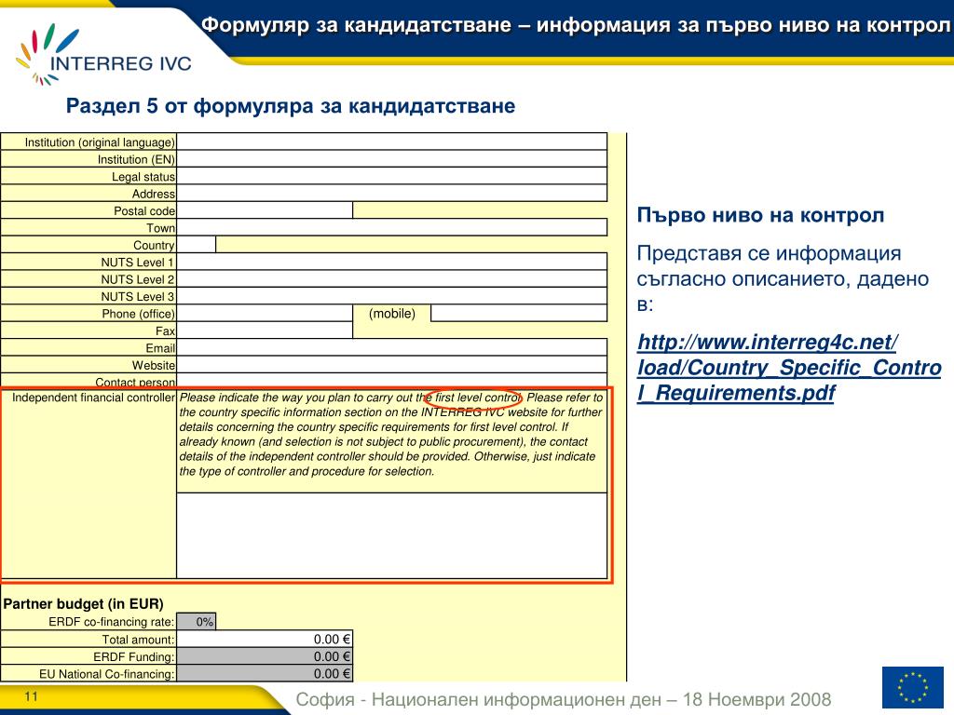Screen dimensions: 954x715
Task: Click the slide number 11
Action: click(x=31, y=696)
